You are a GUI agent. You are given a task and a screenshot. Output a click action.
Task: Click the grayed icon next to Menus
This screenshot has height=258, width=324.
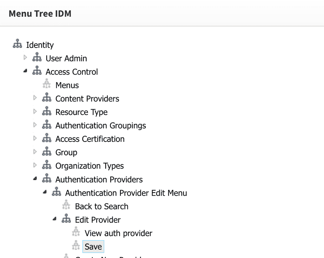[x=47, y=84]
